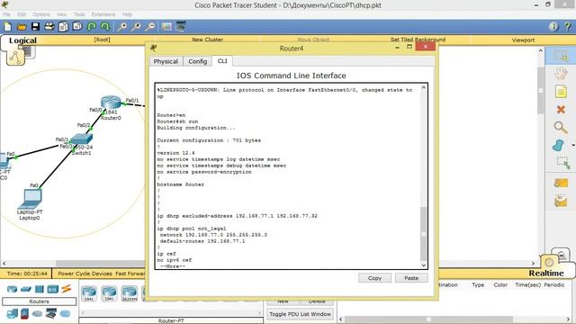Click New Cluster in the top bar
The height and width of the screenshot is (324, 576).
(207, 40)
